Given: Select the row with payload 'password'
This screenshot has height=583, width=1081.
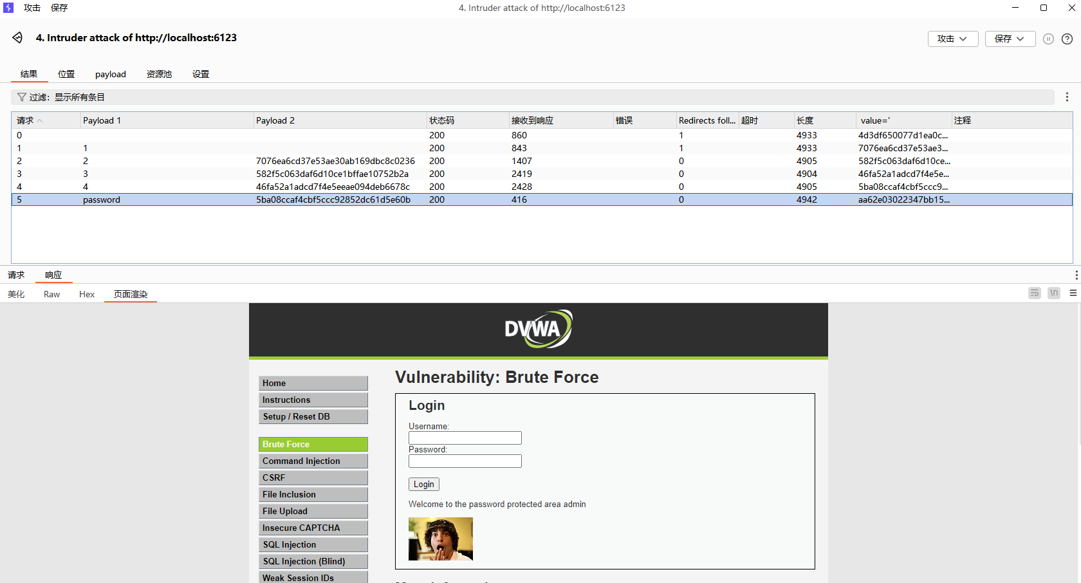Looking at the screenshot, I should 542,199.
